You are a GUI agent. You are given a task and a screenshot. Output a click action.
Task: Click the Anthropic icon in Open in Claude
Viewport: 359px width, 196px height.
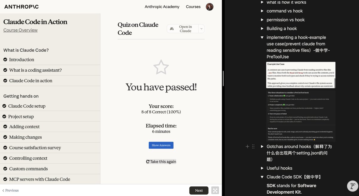(x=172, y=29)
